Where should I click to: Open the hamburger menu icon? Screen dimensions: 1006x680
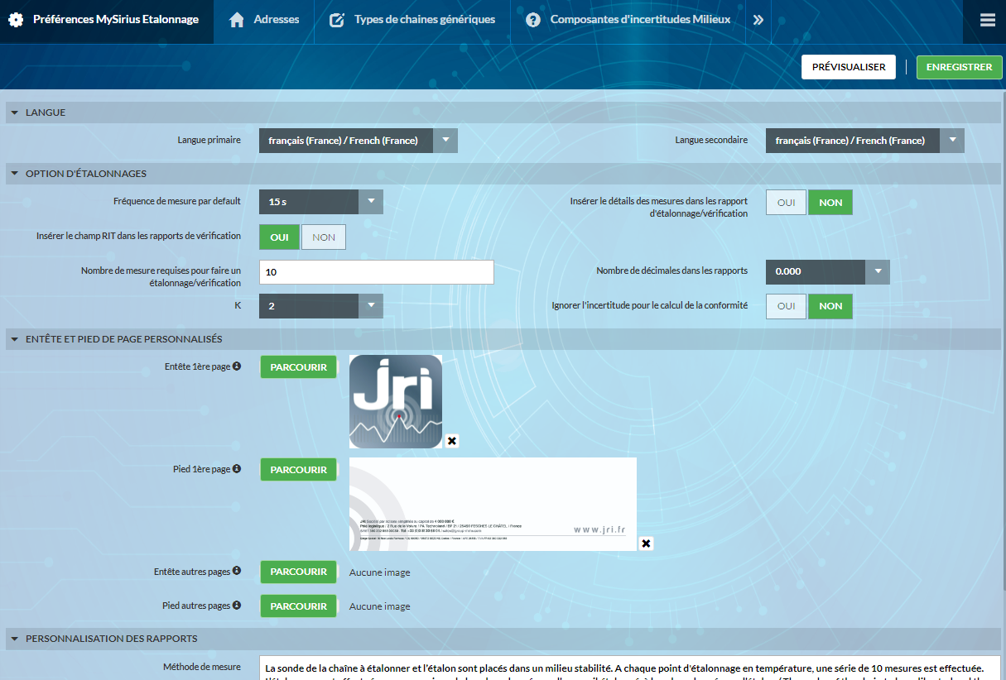coord(987,20)
